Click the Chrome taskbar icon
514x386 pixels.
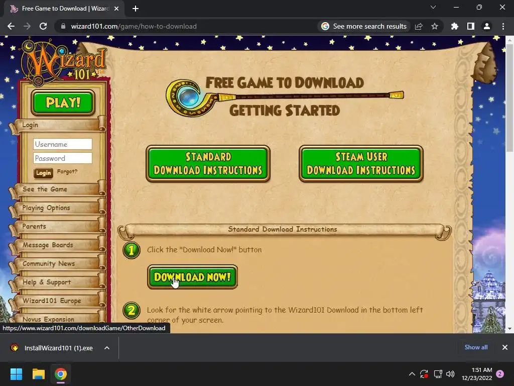click(61, 374)
